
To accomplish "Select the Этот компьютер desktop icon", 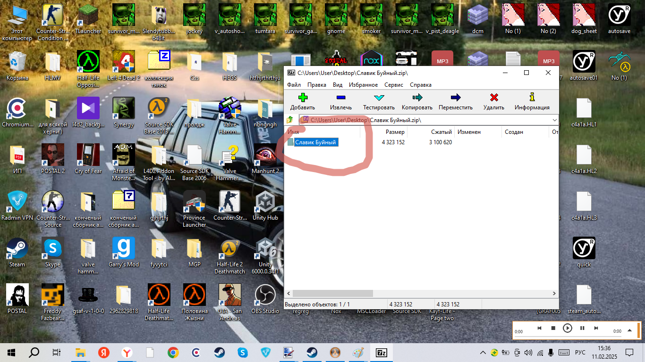I will coord(17,23).
